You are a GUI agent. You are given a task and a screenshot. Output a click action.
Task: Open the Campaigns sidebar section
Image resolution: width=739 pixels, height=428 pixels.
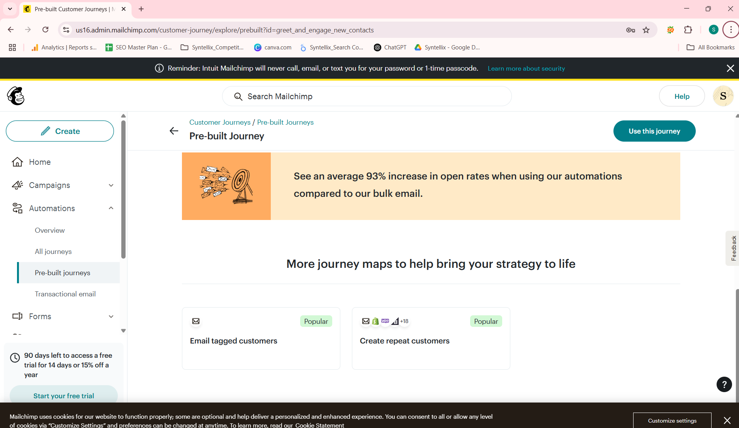[49, 185]
